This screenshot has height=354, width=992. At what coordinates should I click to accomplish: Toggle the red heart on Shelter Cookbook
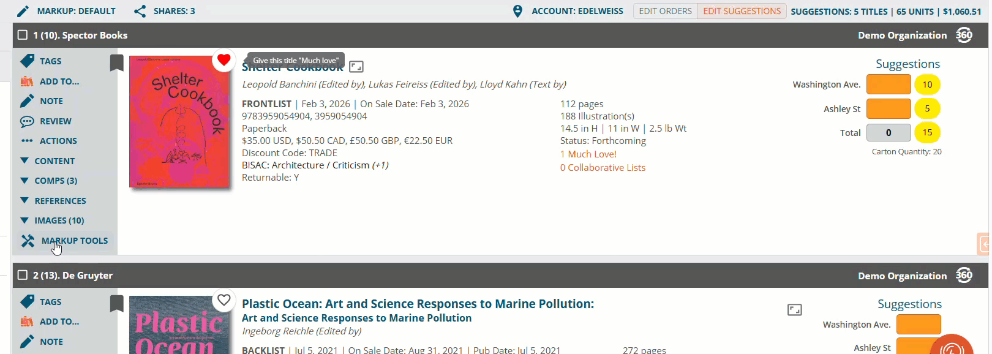(x=224, y=59)
